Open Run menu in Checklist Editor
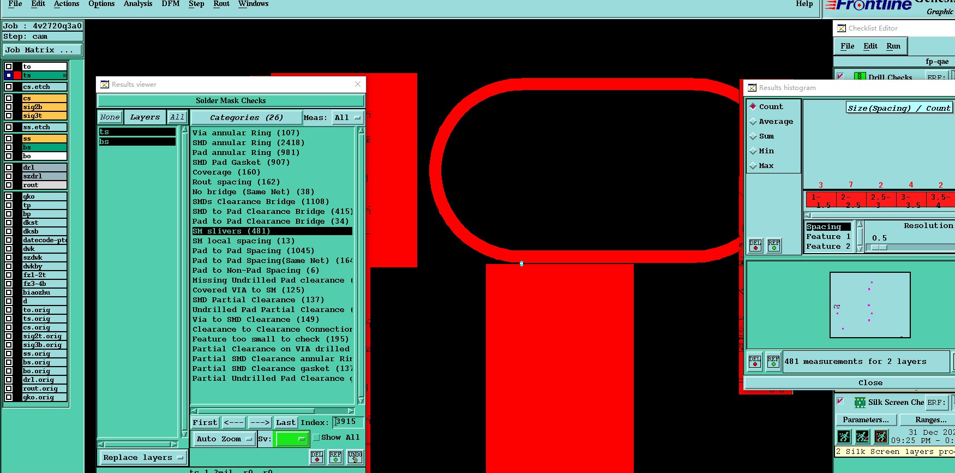This screenshot has width=955, height=473. pyautogui.click(x=893, y=46)
